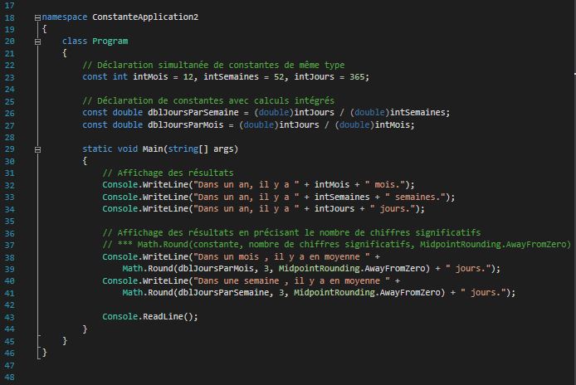The height and width of the screenshot is (385, 576).
Task: Click the closing brace on line 44
Action: [85, 329]
